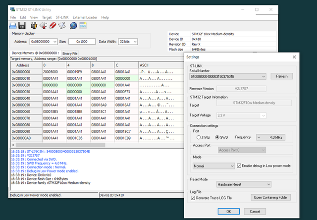Click the Refresh button
This screenshot has width=317, height=220.
pos(282,76)
